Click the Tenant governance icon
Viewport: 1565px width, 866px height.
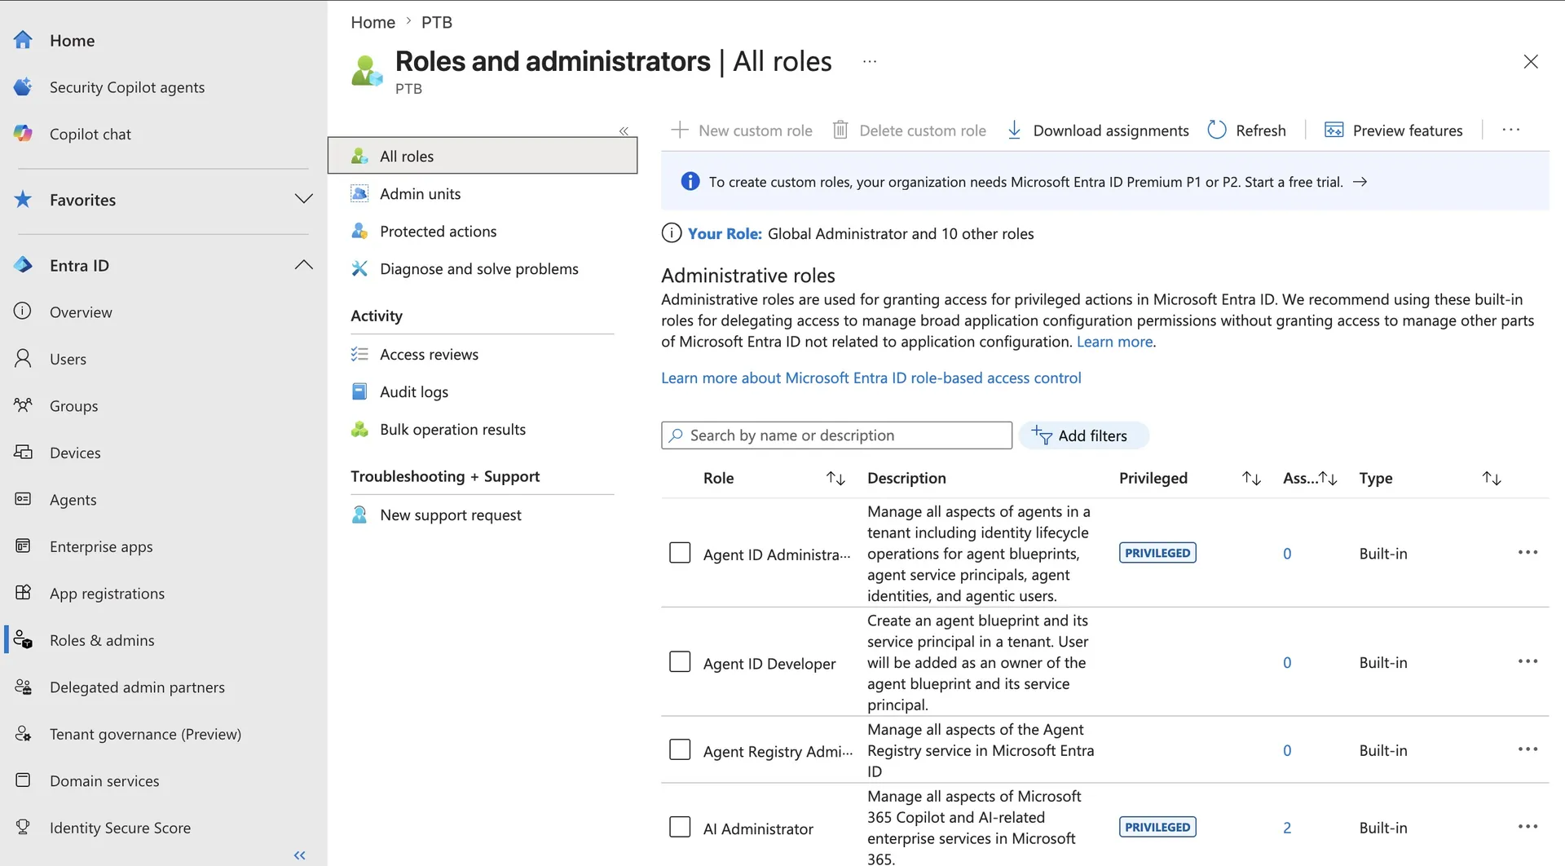coord(23,733)
